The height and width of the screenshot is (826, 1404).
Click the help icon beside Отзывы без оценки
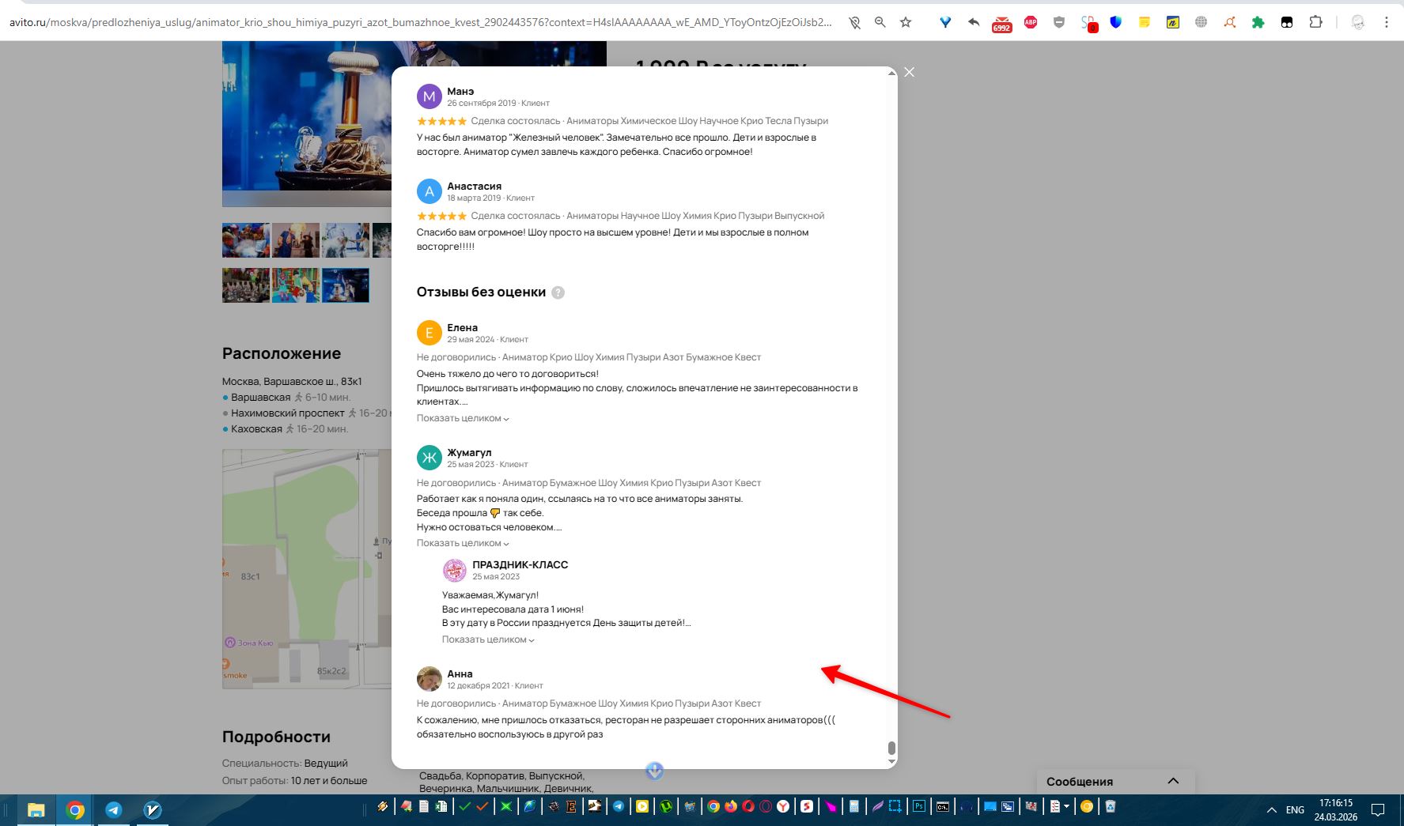tap(558, 292)
